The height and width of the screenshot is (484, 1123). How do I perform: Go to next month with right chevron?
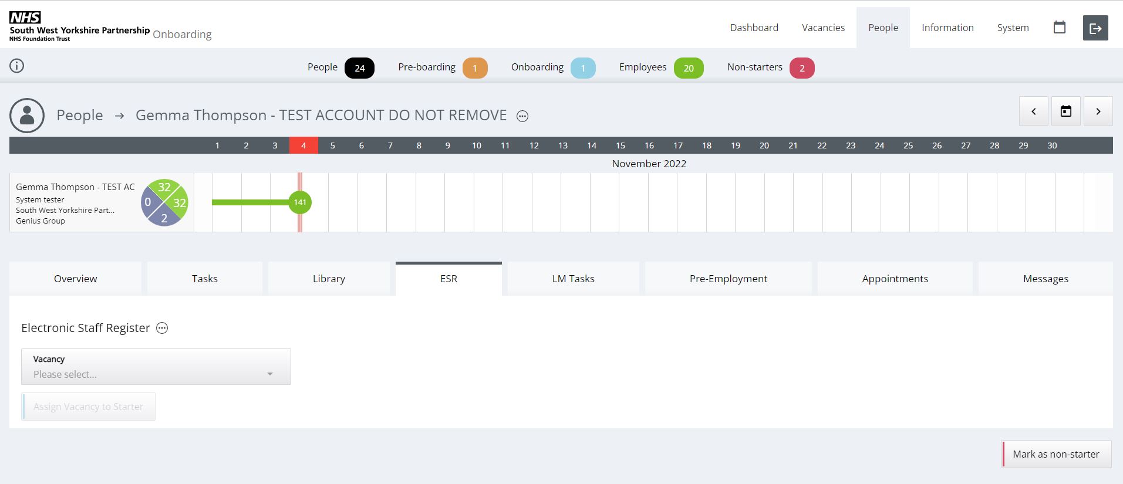pos(1098,111)
